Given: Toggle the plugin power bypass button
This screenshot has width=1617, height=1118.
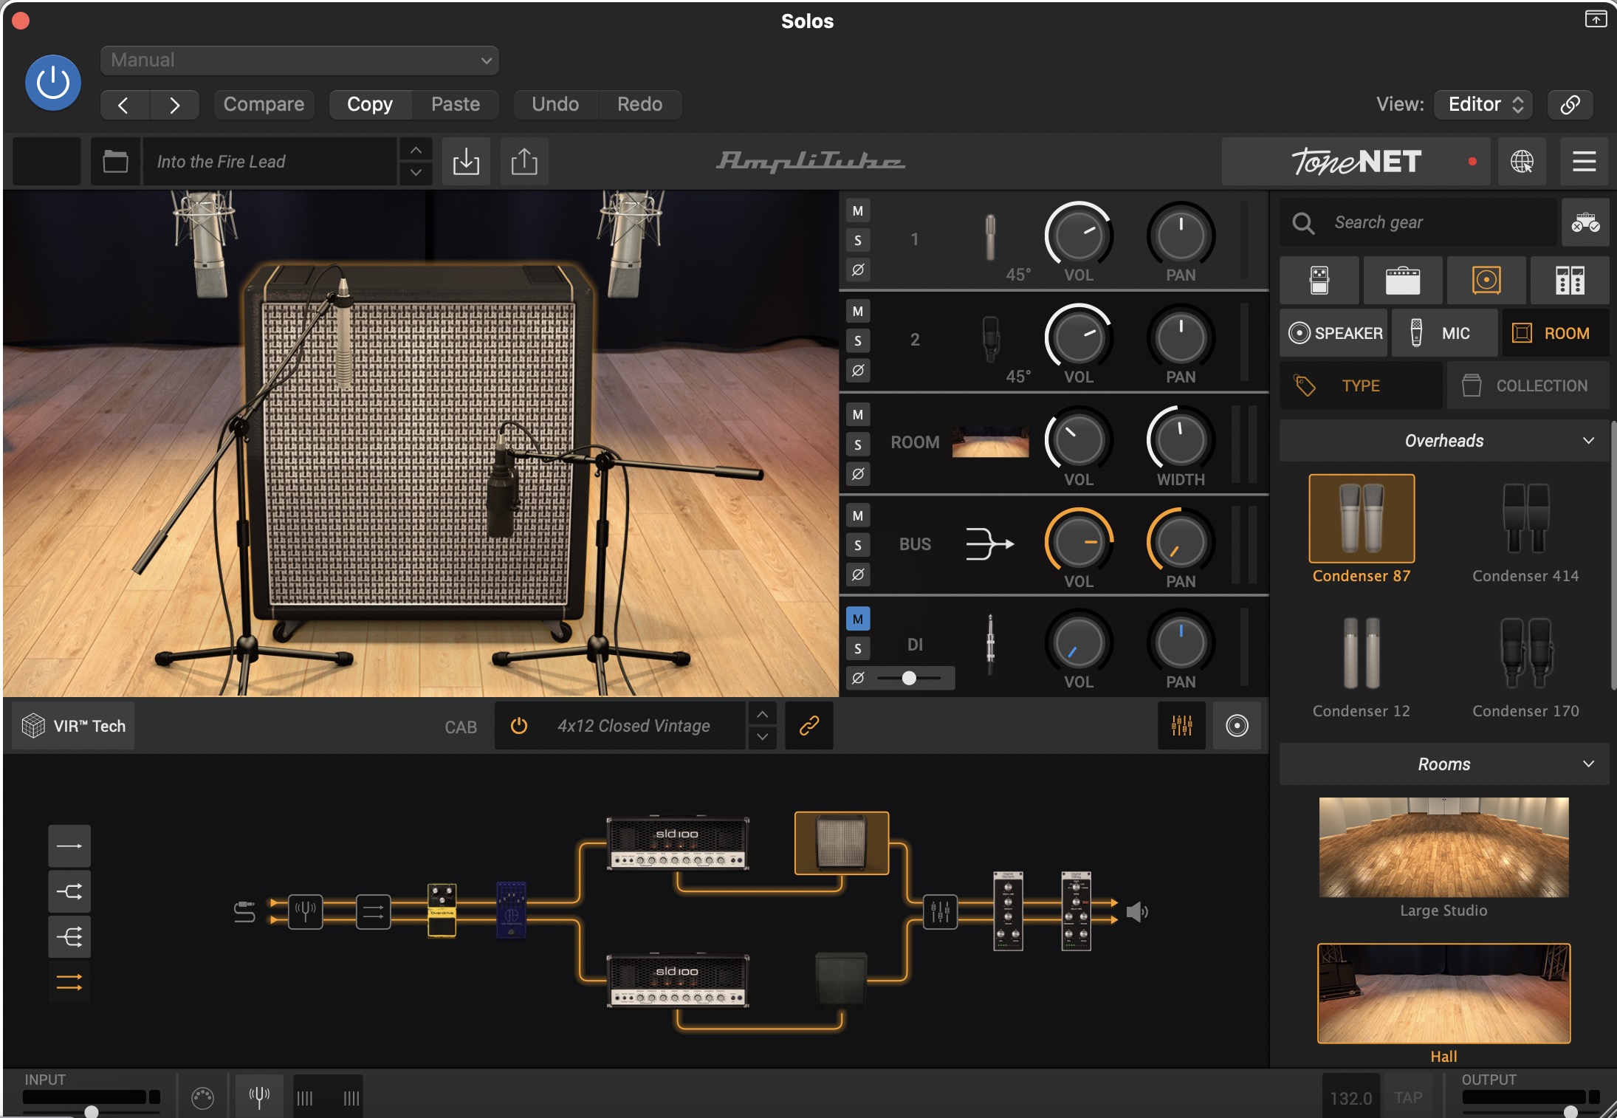Looking at the screenshot, I should pos(53,83).
